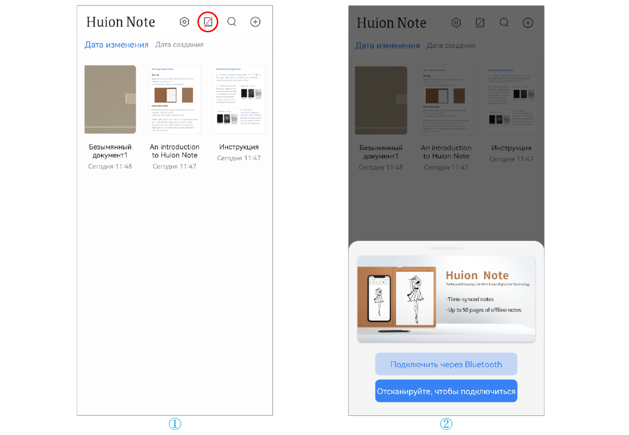
Task: Click "An introduction to Huion Note" title, first screen
Action: 175,151
